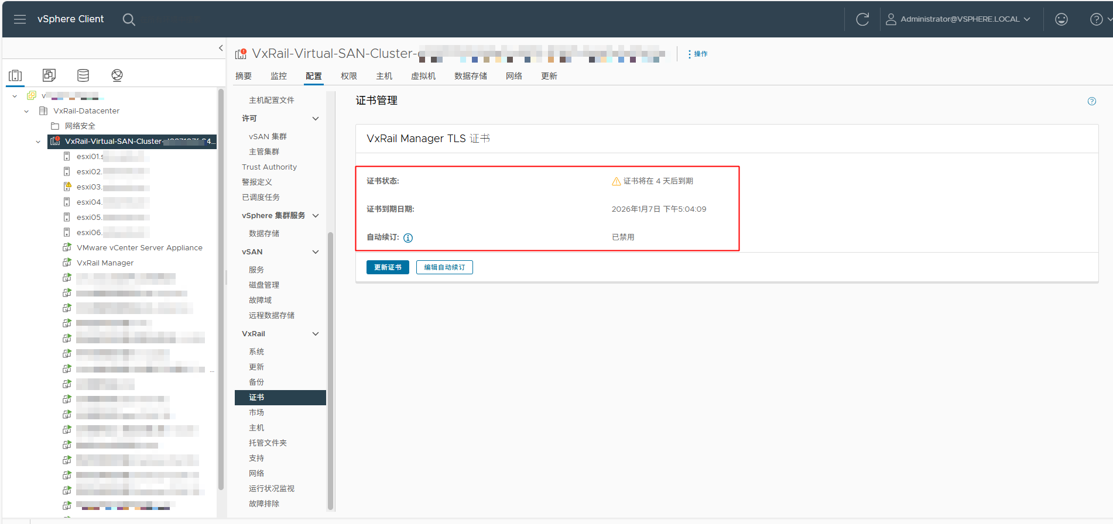Select 故障域 under vSAN
The width and height of the screenshot is (1113, 524).
point(260,300)
